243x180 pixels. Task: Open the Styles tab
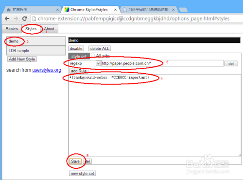(31, 29)
